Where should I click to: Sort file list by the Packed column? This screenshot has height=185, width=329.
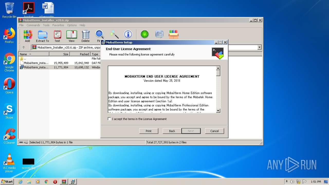coord(80,54)
